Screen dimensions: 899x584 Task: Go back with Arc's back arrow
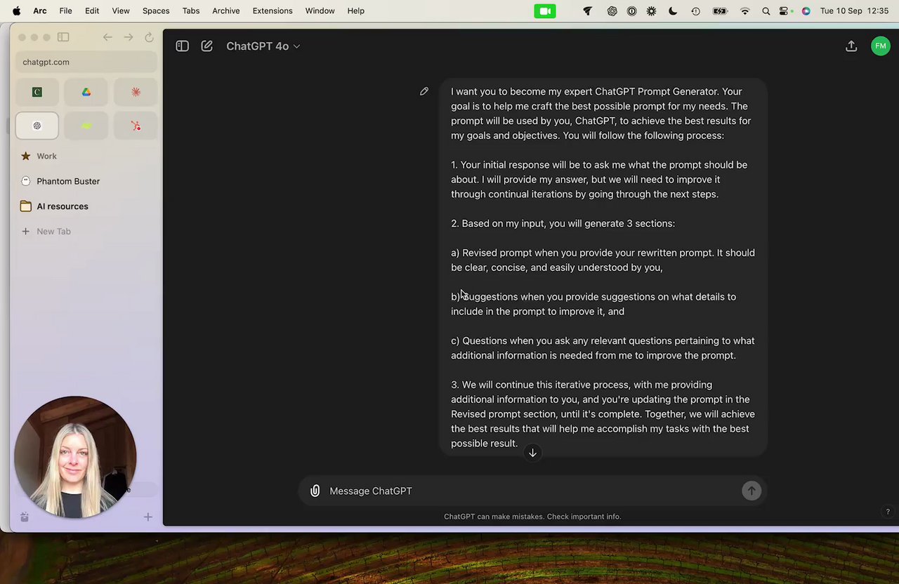click(107, 37)
